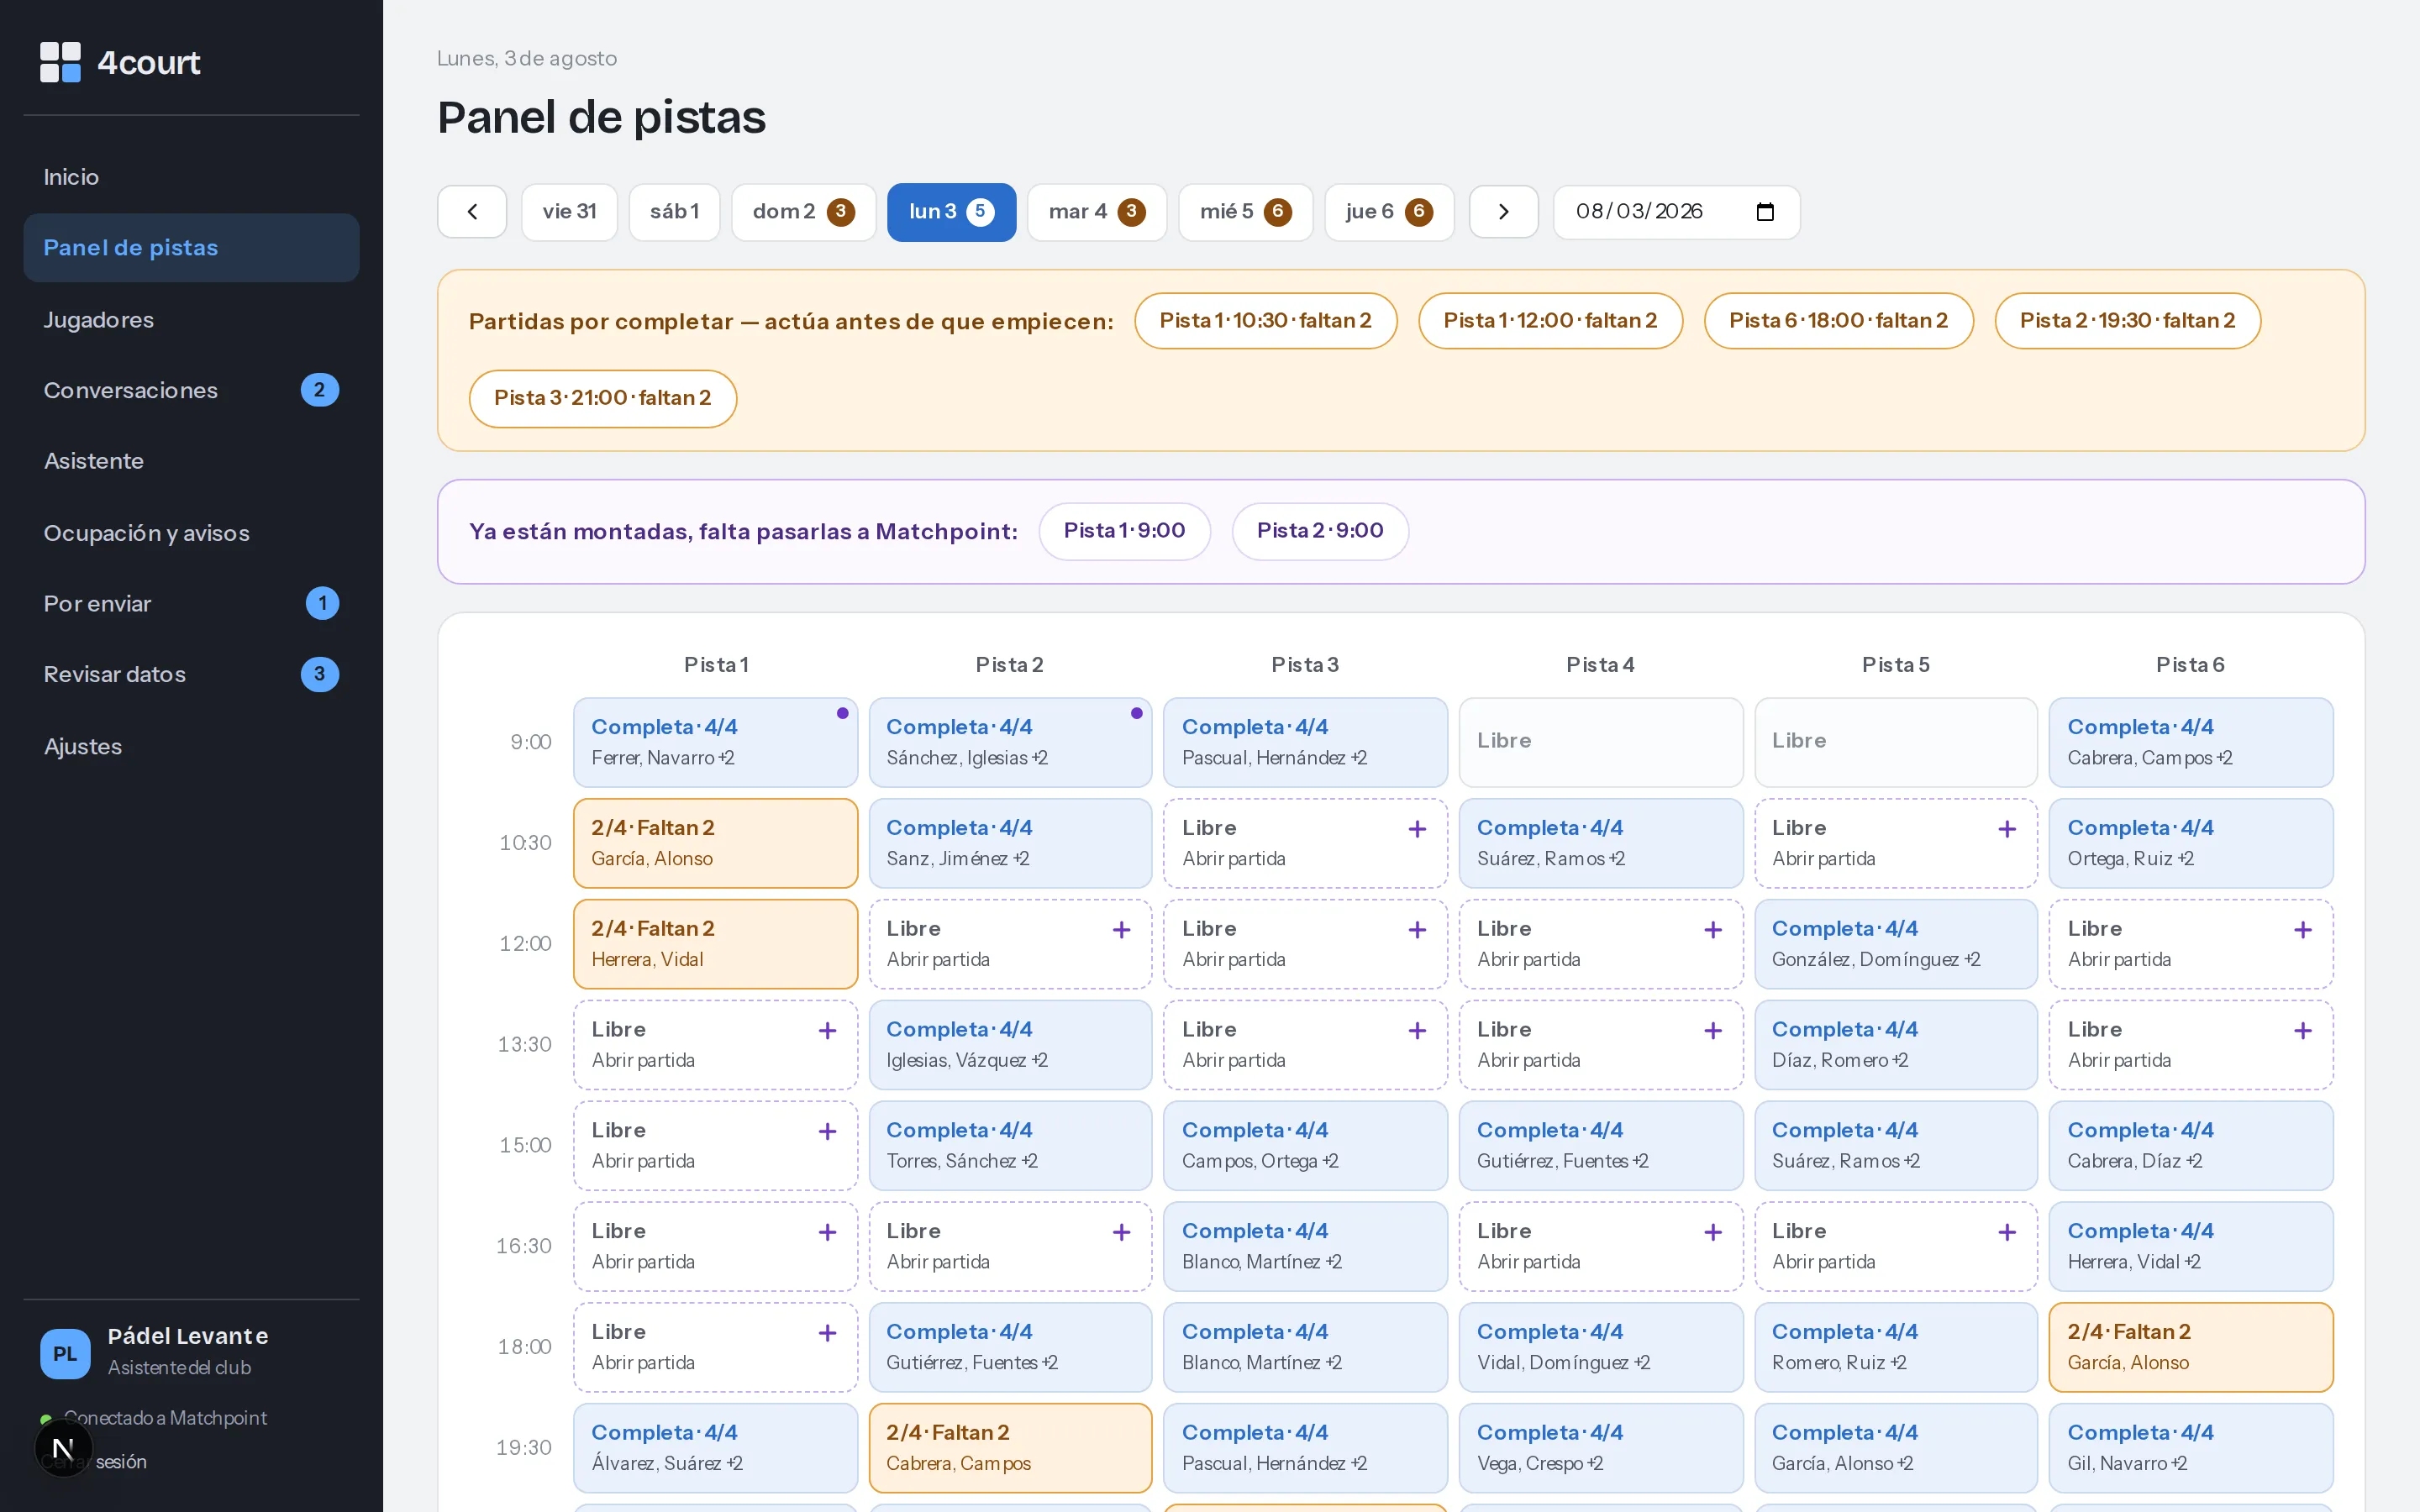This screenshot has height=1512, width=2420.
Task: Open Herrera, Vidal 2/4 match at 12:00
Action: point(715,943)
